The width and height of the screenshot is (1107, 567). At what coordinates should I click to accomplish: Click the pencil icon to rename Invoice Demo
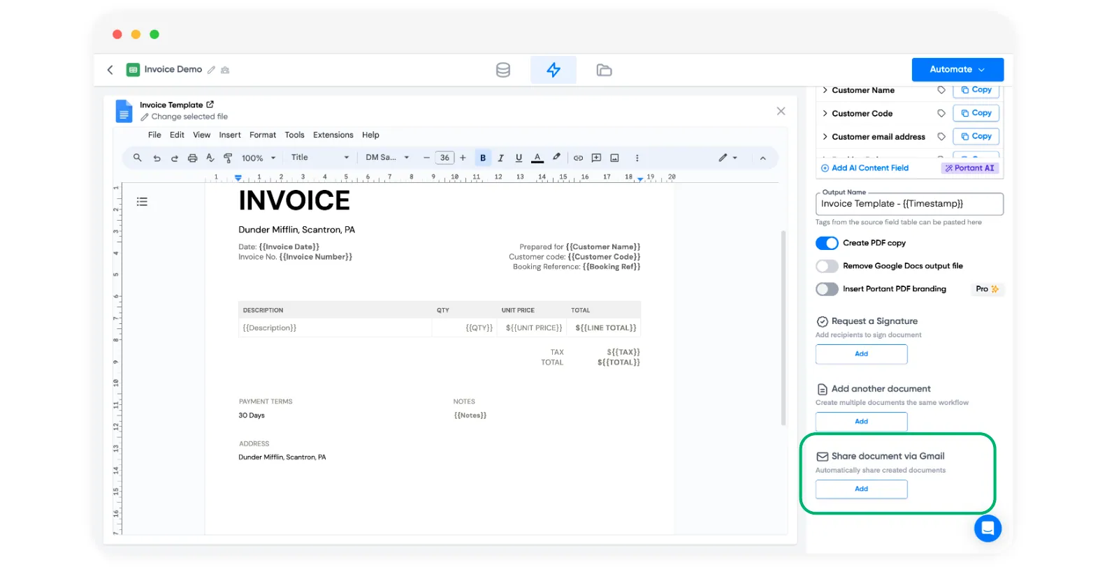[211, 70]
